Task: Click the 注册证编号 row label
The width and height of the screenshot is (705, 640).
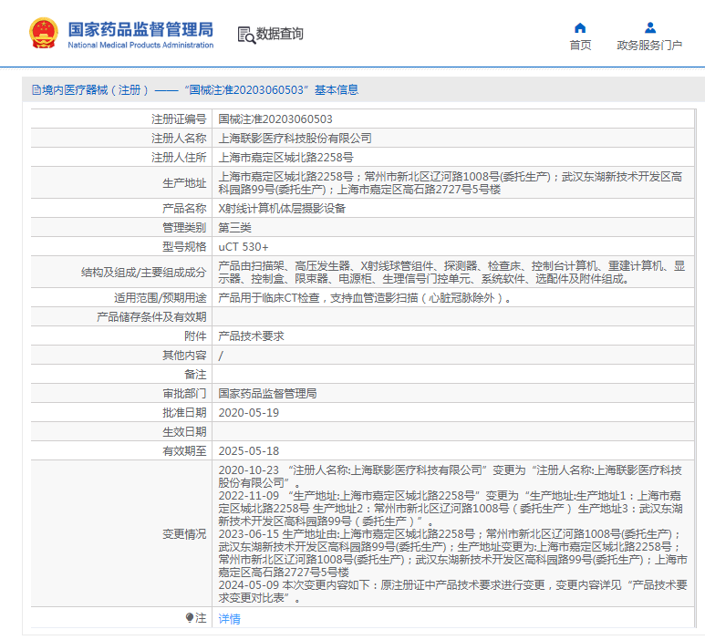Action: [179, 119]
